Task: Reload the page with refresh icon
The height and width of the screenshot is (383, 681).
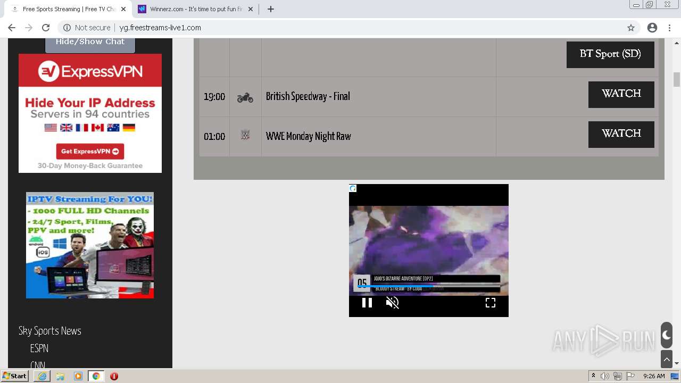Action: point(46,28)
